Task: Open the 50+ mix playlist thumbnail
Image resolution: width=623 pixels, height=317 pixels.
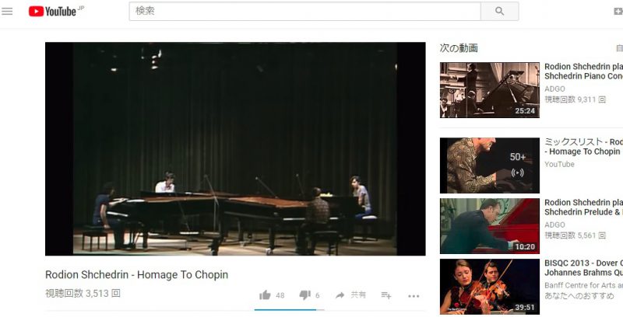Action: 490,165
